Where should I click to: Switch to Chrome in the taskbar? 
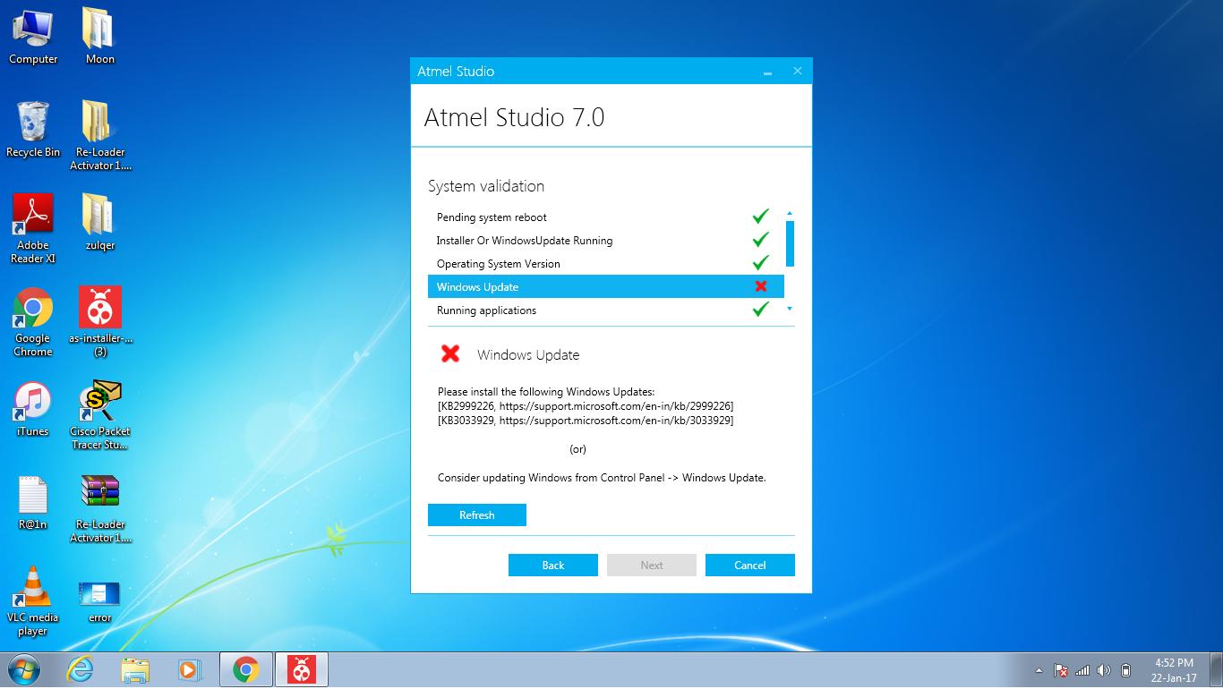245,669
